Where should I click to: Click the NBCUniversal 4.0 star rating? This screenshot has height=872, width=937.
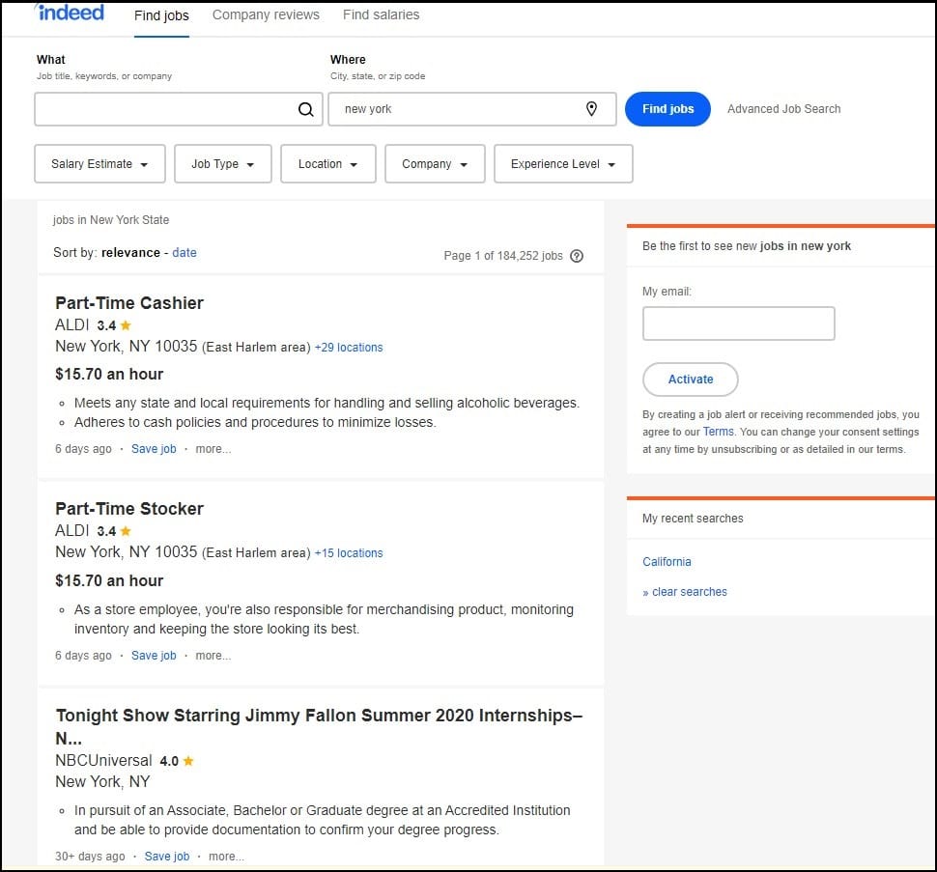point(177,761)
